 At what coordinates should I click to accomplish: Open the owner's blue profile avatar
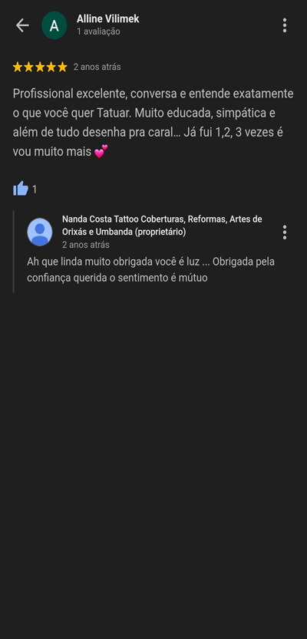coord(40,232)
